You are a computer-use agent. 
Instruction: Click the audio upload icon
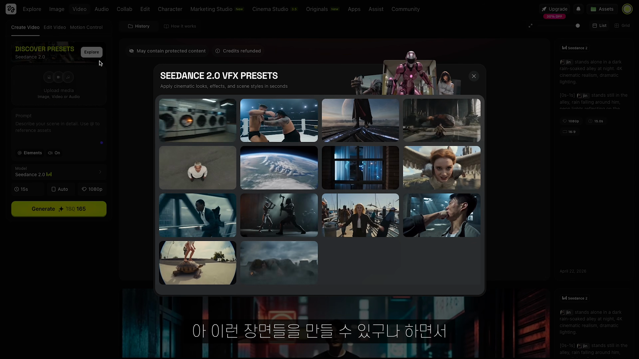click(x=68, y=77)
